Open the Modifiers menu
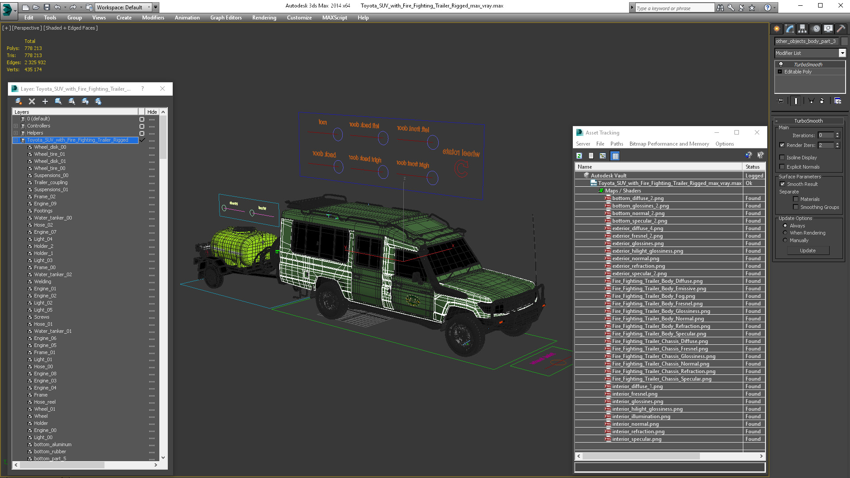 pos(153,18)
